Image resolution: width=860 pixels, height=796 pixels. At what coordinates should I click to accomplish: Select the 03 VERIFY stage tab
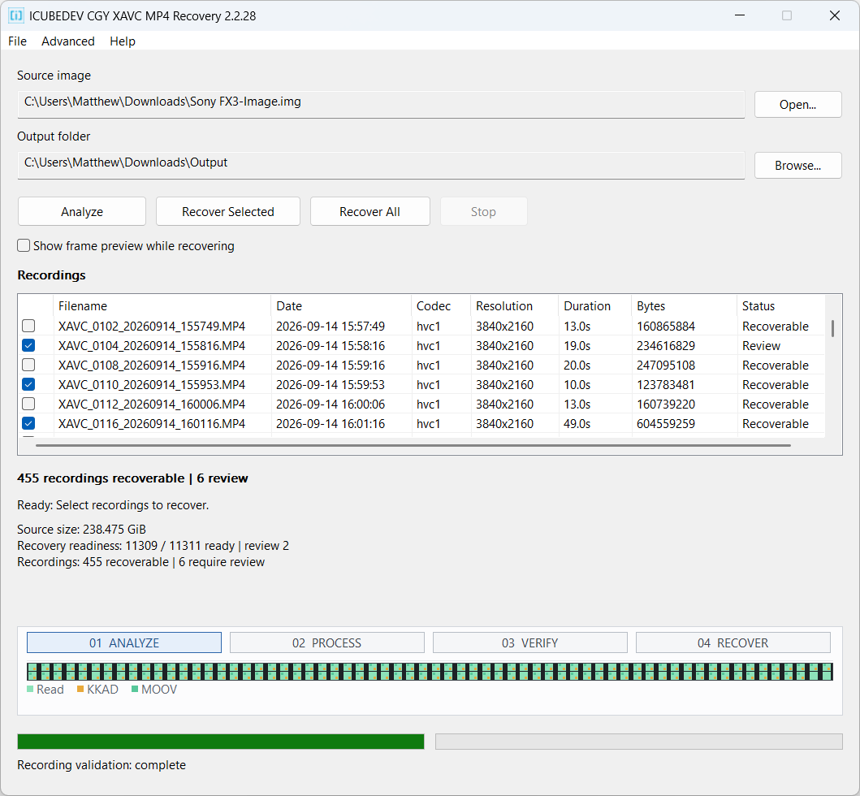pos(529,642)
